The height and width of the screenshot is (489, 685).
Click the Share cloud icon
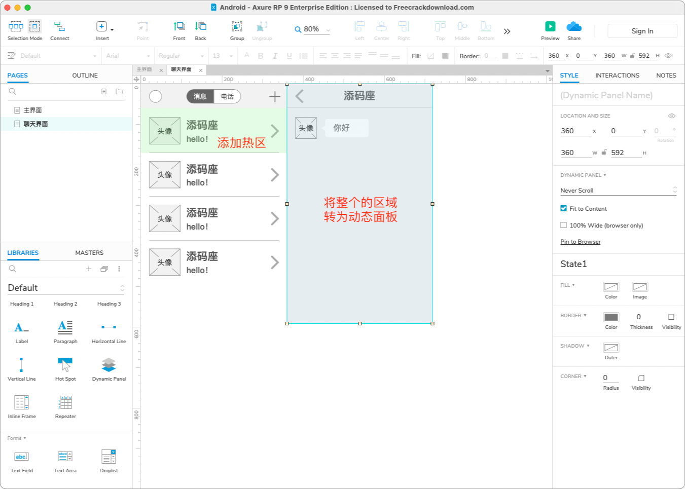[x=574, y=26]
